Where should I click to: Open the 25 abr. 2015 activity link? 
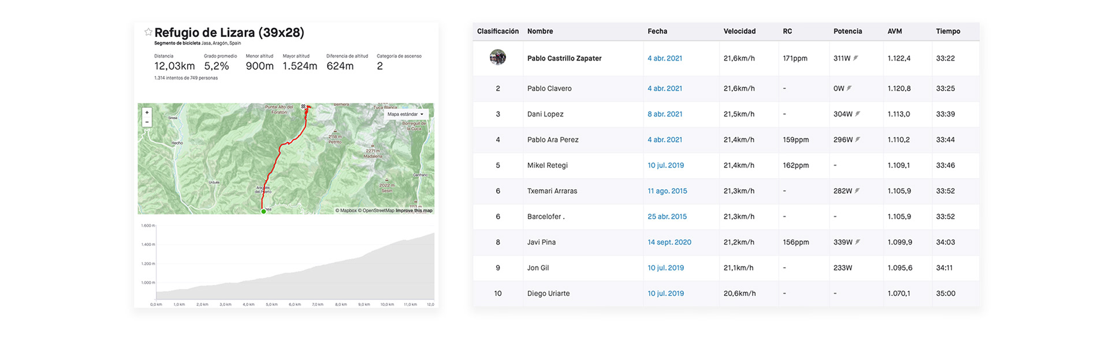(667, 217)
